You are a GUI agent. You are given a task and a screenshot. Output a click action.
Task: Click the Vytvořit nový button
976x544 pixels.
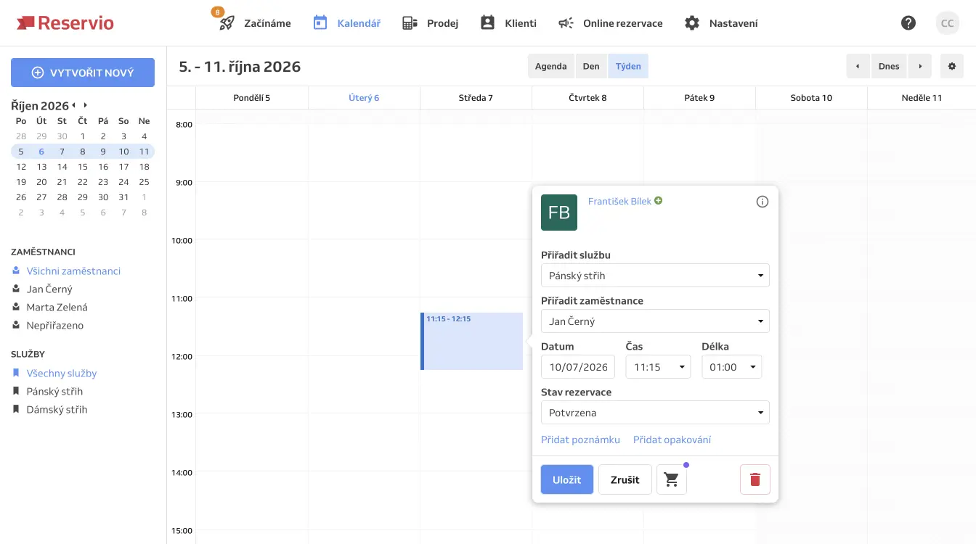[x=83, y=73]
